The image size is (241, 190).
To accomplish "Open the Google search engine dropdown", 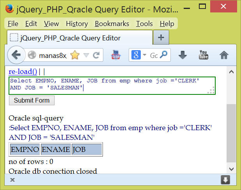I will pyautogui.click(x=138, y=55).
